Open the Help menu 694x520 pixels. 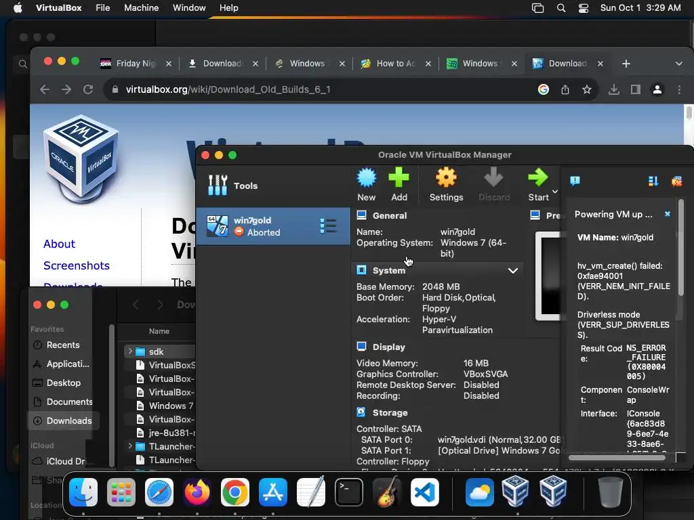coord(229,8)
